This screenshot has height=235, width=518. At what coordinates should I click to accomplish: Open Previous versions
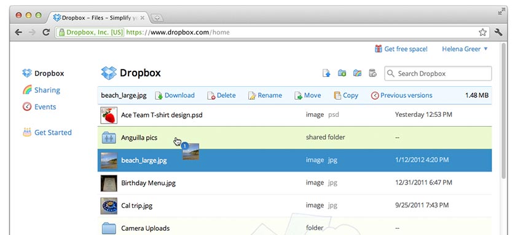(x=402, y=95)
